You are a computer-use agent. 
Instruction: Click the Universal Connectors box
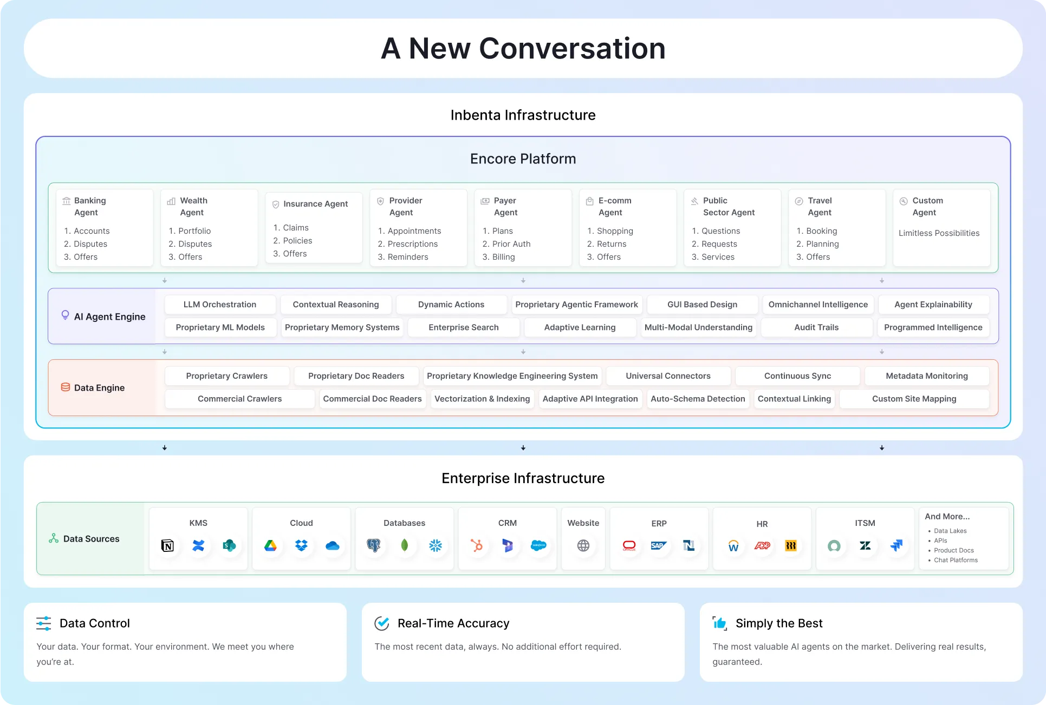point(668,376)
